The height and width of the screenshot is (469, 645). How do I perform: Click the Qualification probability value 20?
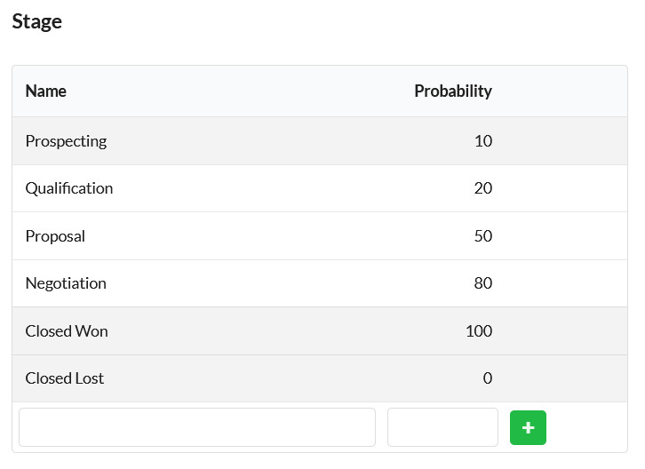[x=483, y=188]
